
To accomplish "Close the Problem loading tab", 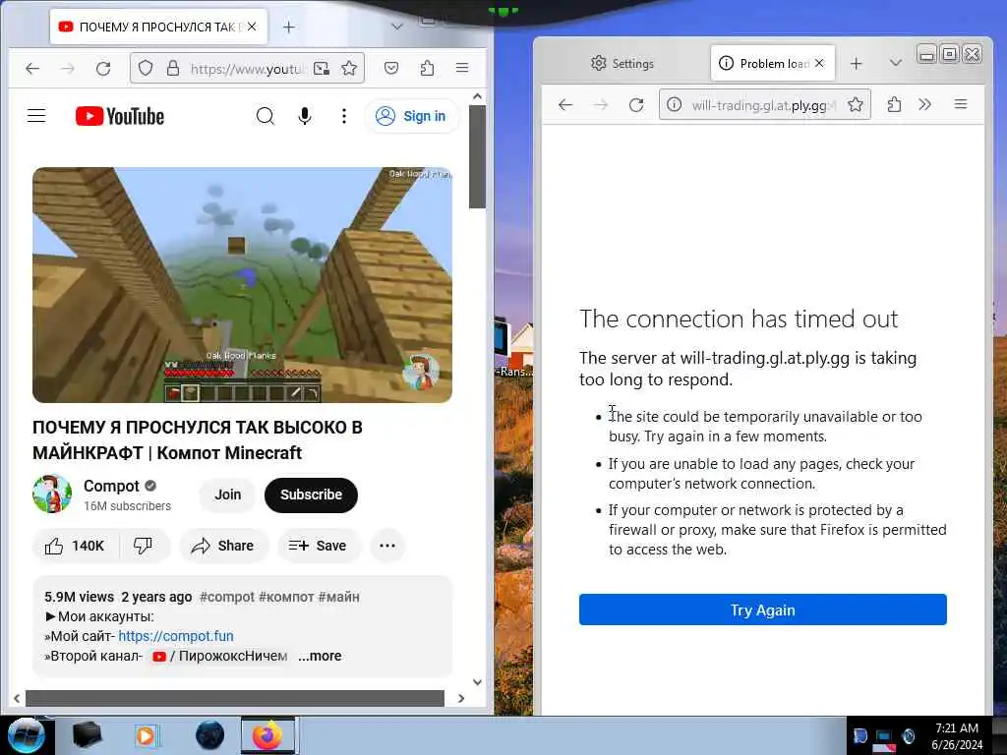I will 819,63.
